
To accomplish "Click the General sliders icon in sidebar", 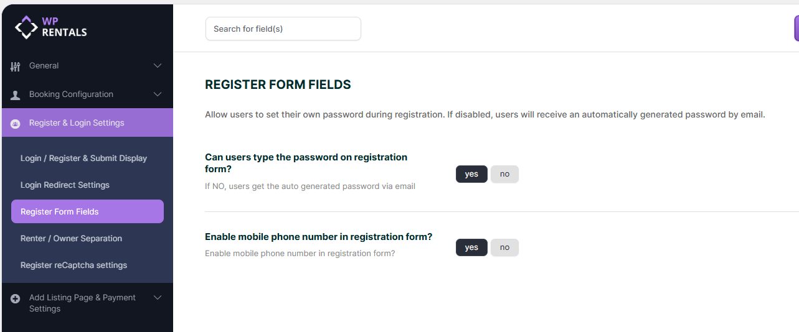I will [x=16, y=66].
